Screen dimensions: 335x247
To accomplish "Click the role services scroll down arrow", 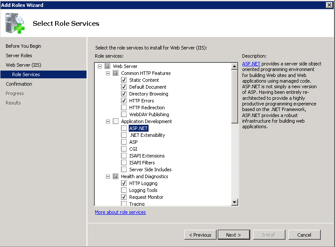I will (x=235, y=202).
